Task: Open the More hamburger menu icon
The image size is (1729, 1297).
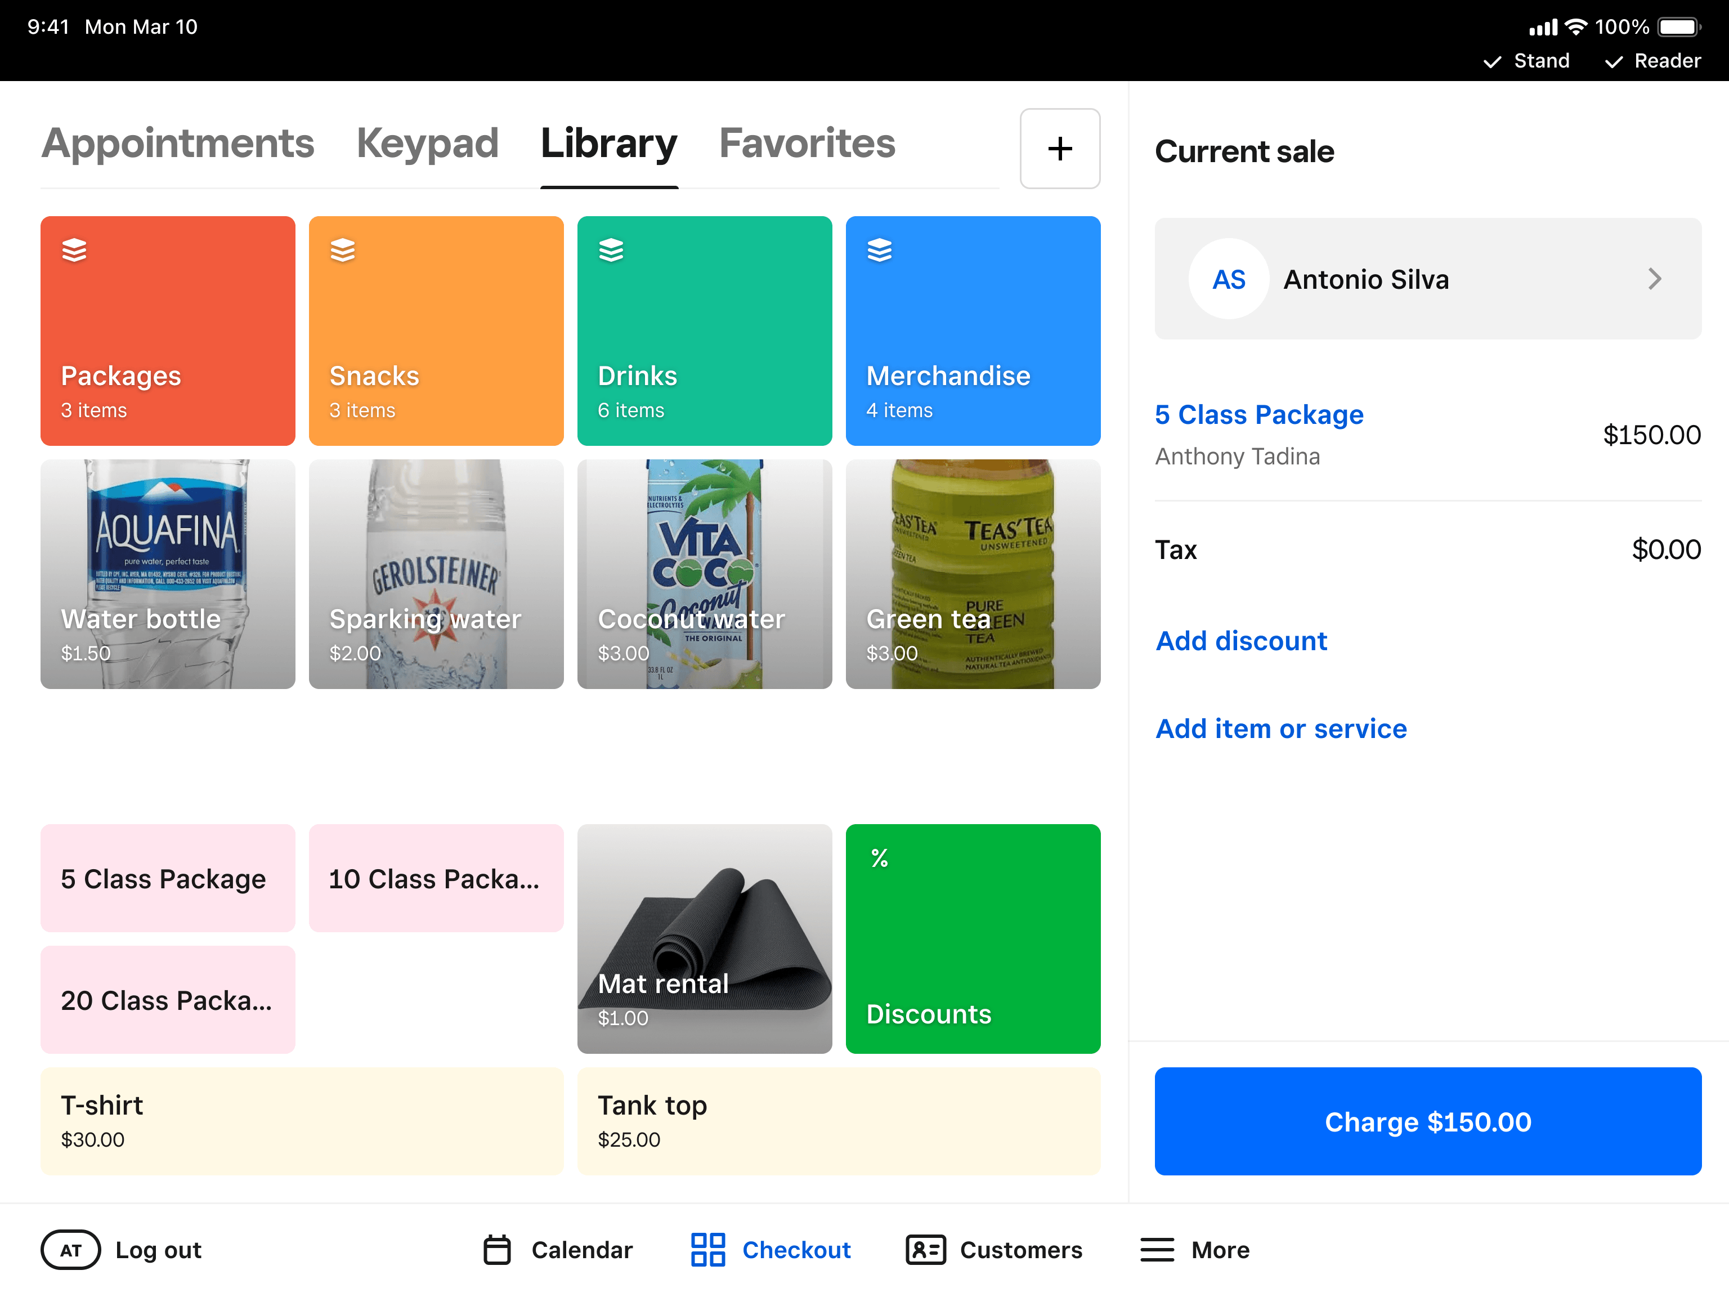Action: [1157, 1249]
